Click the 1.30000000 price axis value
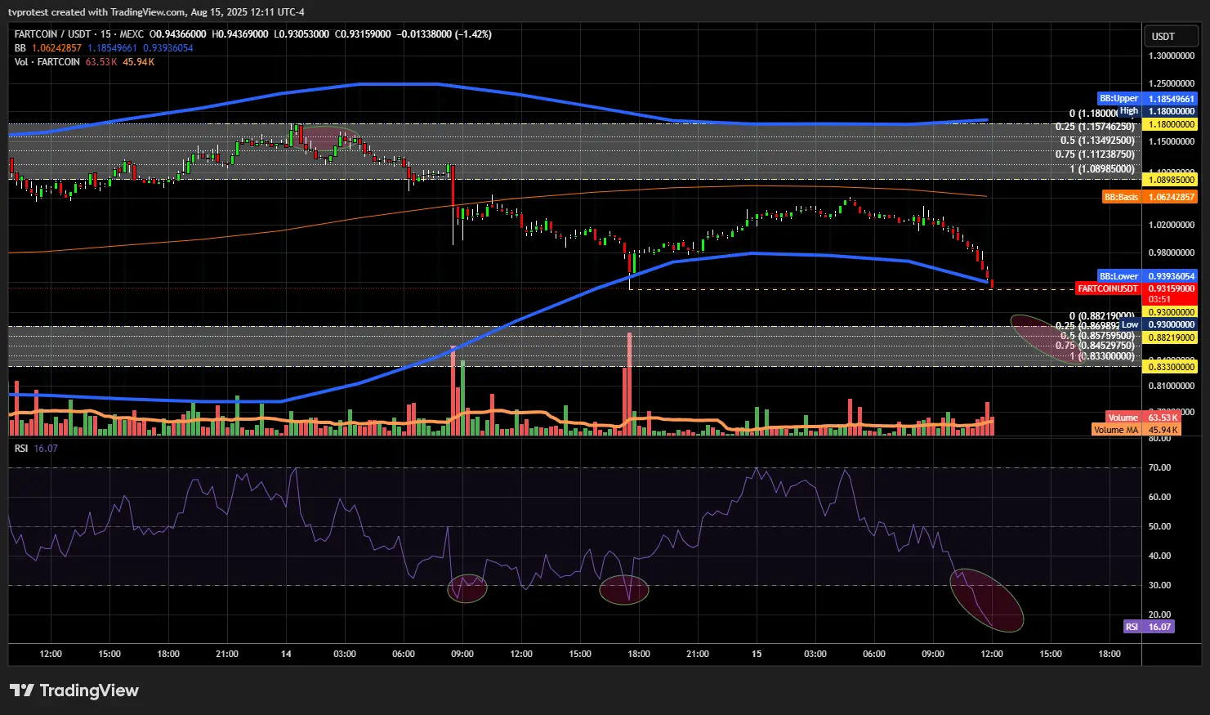Image resolution: width=1210 pixels, height=715 pixels. 1172,56
